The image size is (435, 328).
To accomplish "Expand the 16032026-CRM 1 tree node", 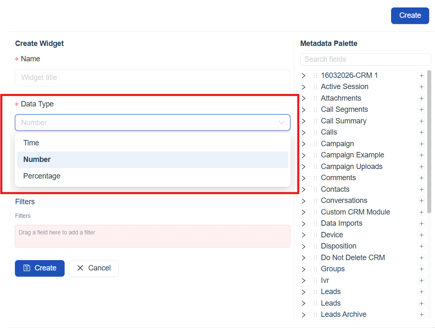I will [303, 76].
